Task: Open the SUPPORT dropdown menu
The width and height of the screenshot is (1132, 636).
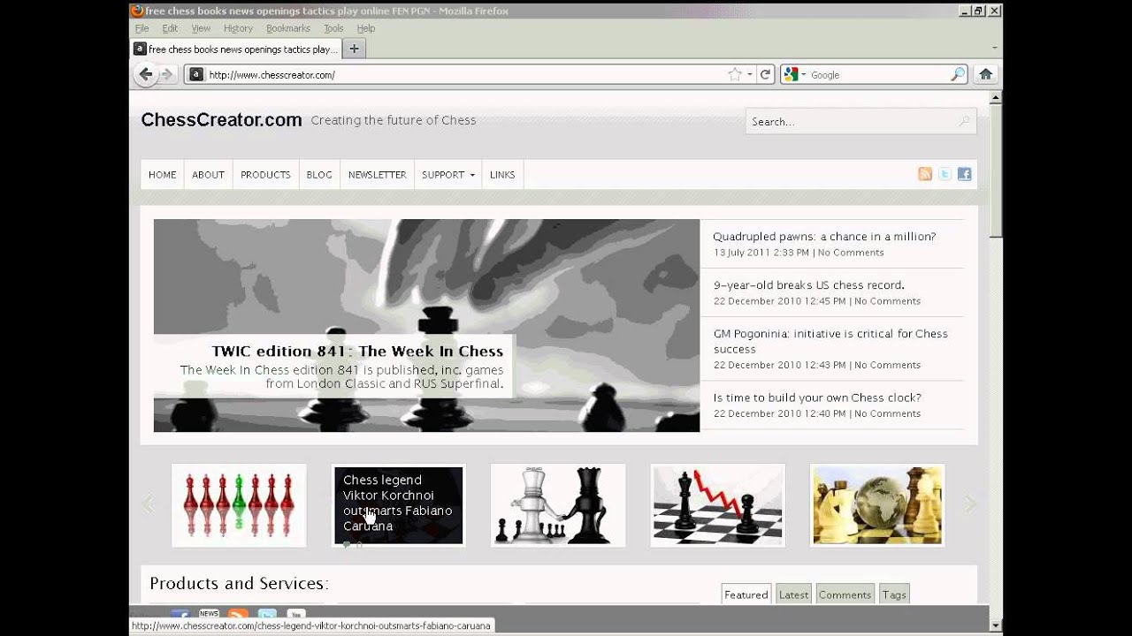Action: pos(448,175)
